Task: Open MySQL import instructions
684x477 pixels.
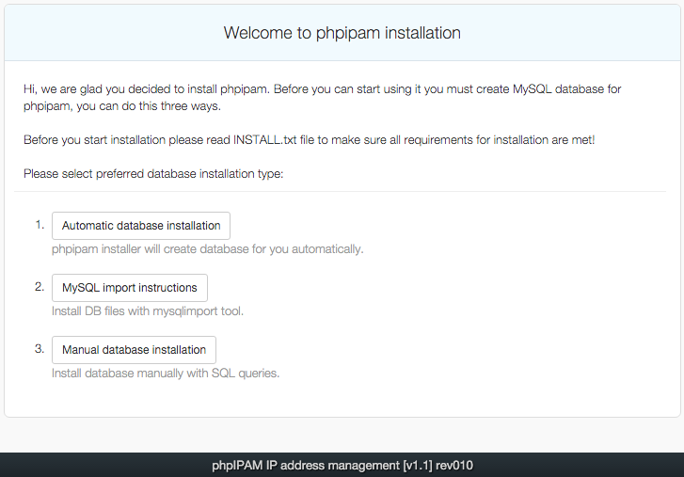Action: [x=130, y=288]
